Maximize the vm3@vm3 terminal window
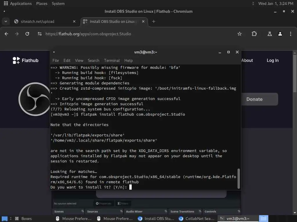Viewport: 297px width, 222px height. coord(229,52)
